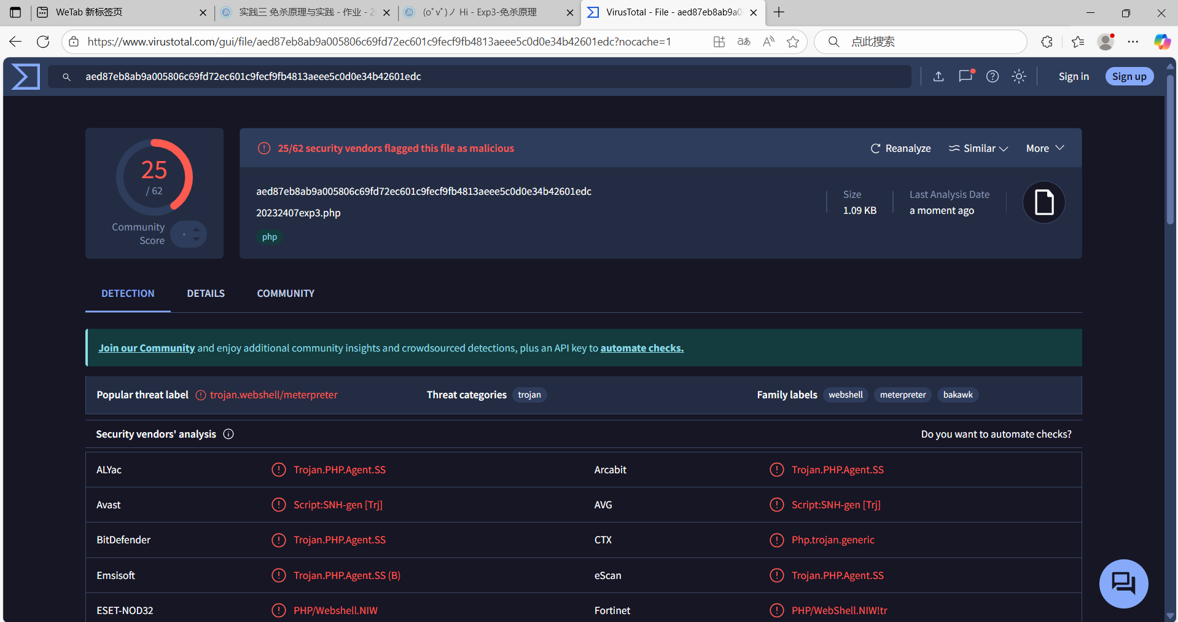Refresh the page with reload icon
The image size is (1178, 622).
[43, 42]
